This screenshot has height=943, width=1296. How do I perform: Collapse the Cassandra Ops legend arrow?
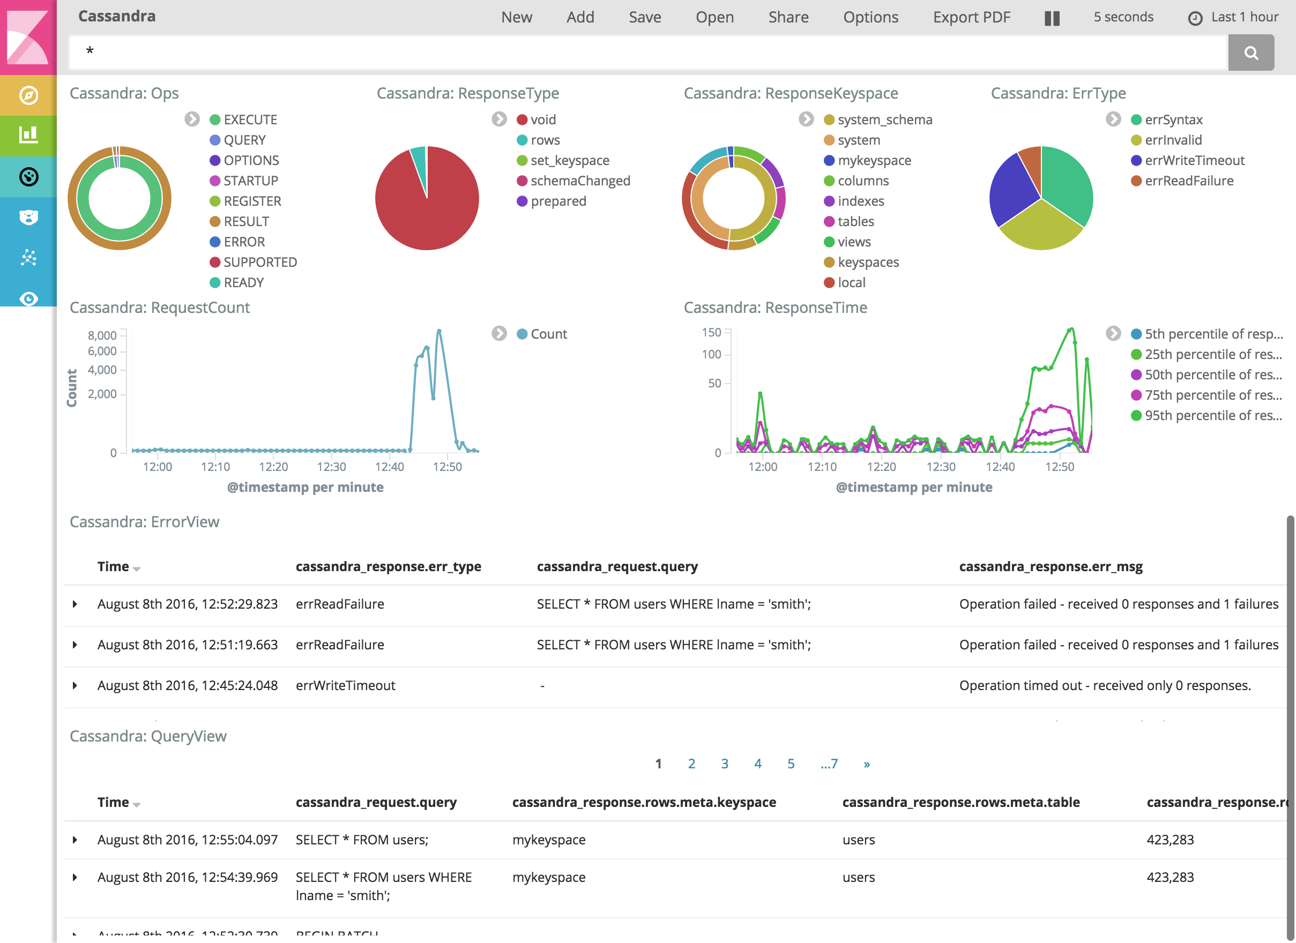[192, 119]
